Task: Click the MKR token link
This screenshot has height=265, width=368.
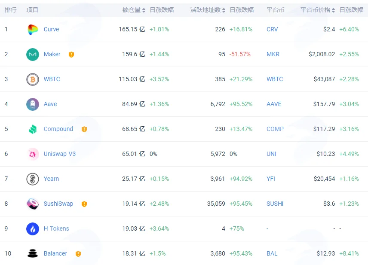Action: tap(273, 54)
